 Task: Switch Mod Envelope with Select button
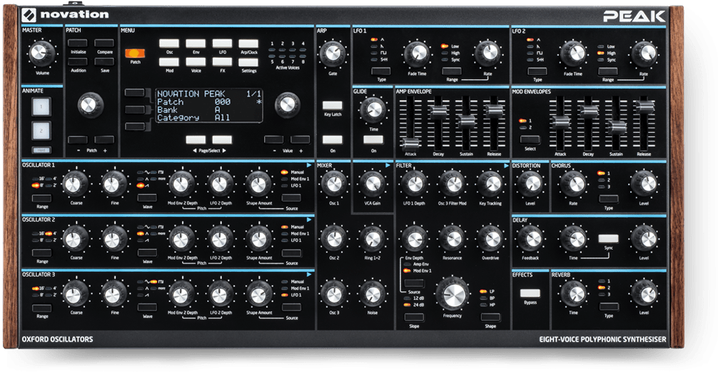click(530, 139)
